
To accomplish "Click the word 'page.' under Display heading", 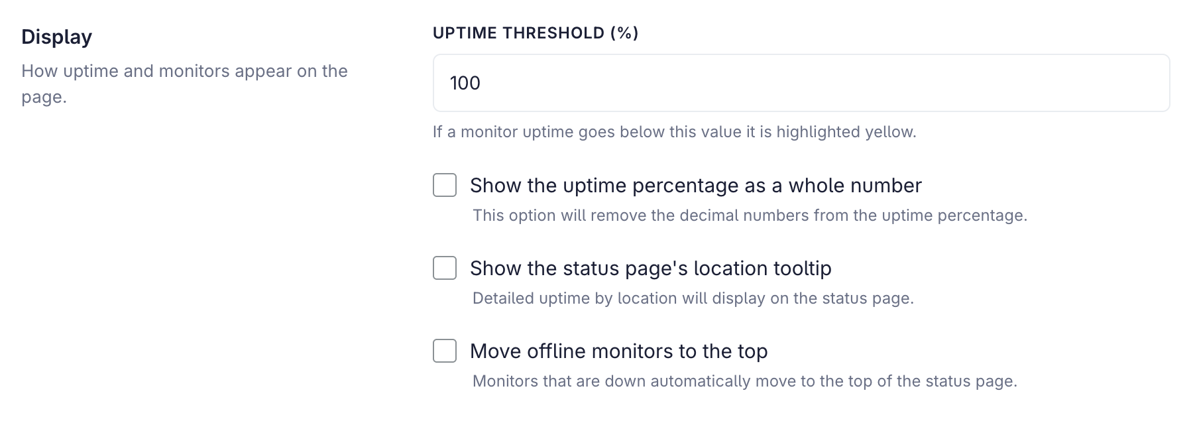I will (x=44, y=97).
